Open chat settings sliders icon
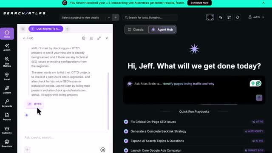The image size is (272, 153). (91, 38)
